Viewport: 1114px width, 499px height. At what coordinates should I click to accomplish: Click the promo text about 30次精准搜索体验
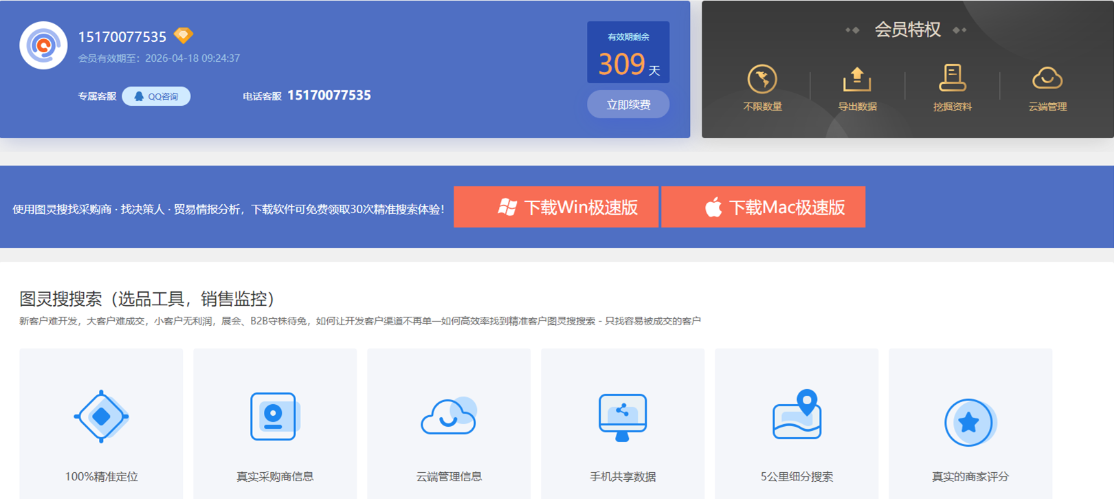click(x=228, y=209)
